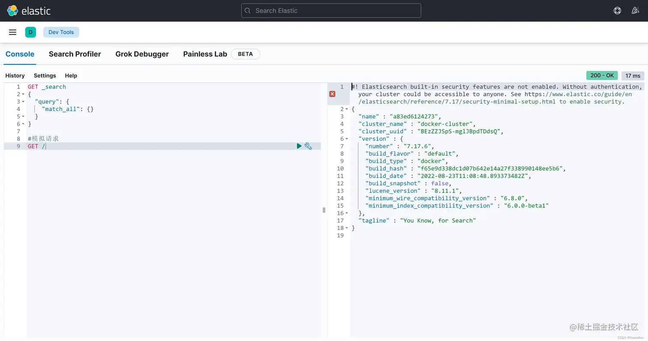The height and width of the screenshot is (341, 648).
Task: Switch to the Console tab
Action: coord(20,54)
